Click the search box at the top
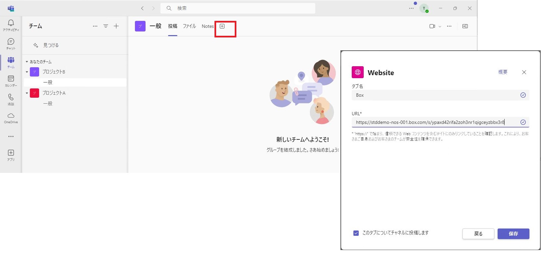This screenshot has height=255, width=548. click(x=238, y=8)
